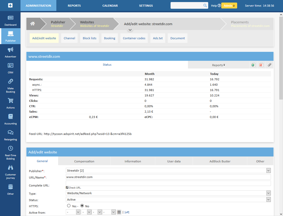Click the search magnifier icon
The height and width of the screenshot is (216, 283).
point(205,5)
